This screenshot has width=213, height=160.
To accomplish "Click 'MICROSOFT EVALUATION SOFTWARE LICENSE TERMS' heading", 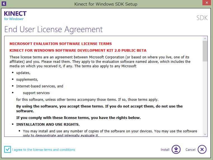I will point(61,44).
